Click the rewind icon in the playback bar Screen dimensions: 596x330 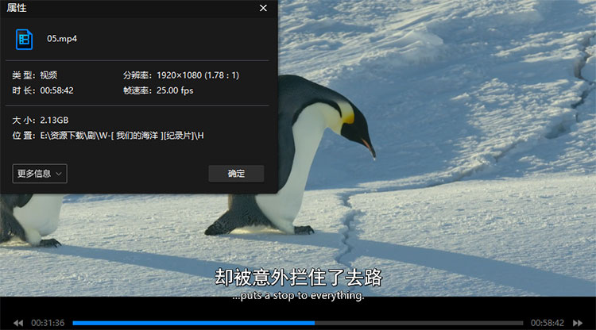tap(17, 323)
